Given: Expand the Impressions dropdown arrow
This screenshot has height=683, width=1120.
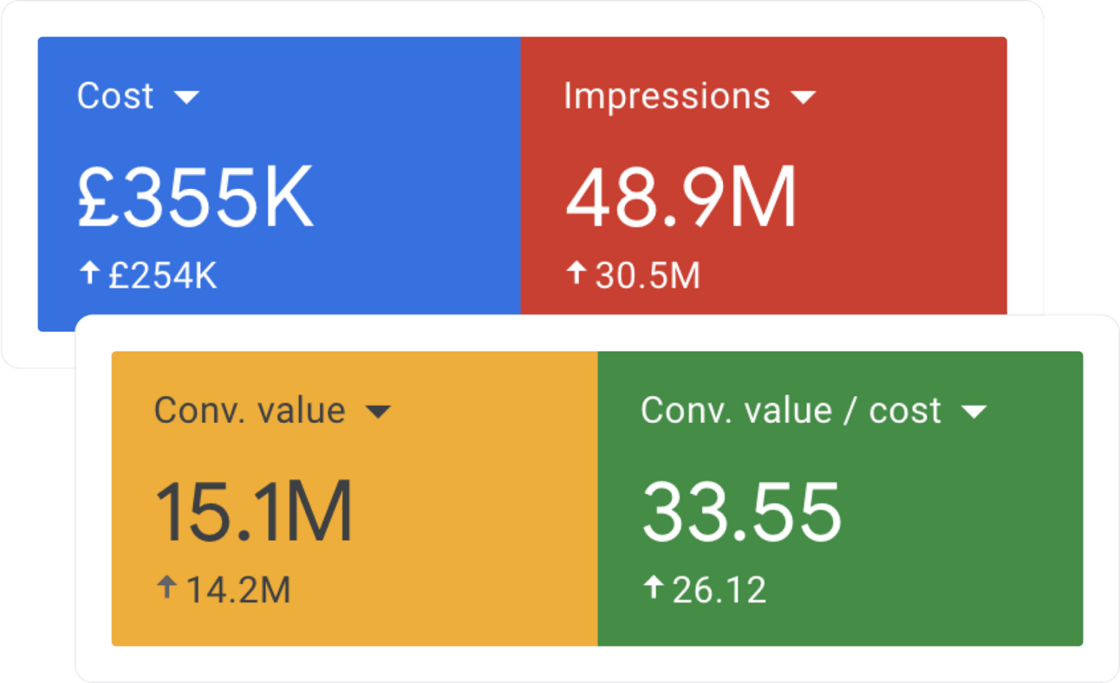Looking at the screenshot, I should click(804, 98).
